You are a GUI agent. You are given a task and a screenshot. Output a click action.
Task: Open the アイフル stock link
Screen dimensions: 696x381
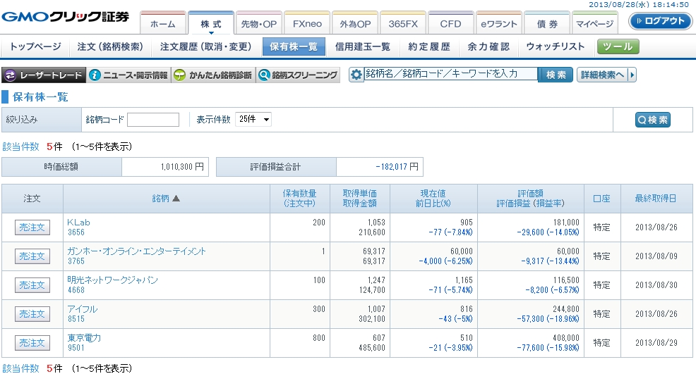tap(82, 309)
